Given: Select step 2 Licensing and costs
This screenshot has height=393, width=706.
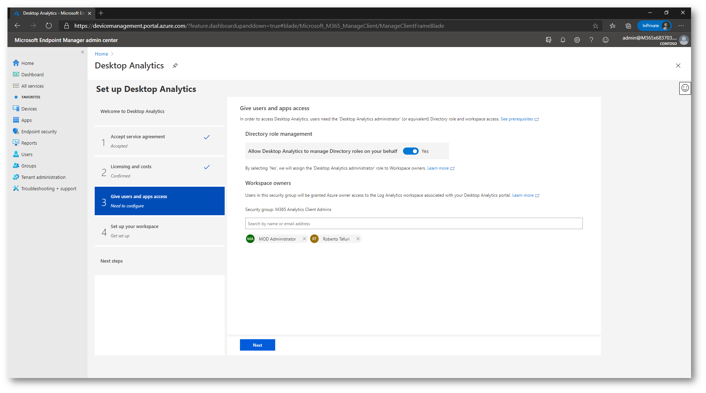Looking at the screenshot, I should [159, 171].
